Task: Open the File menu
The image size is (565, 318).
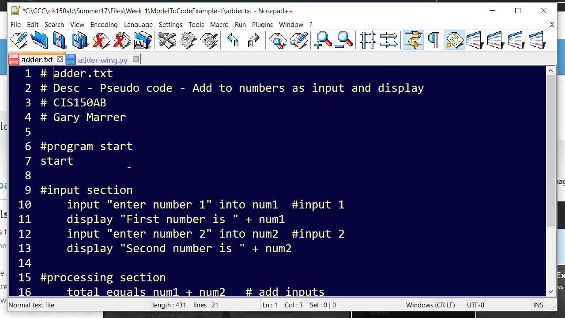Action: click(x=15, y=25)
